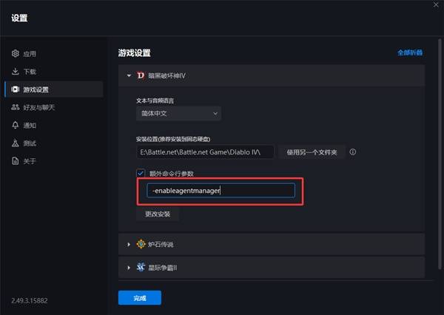
Task: Click the StarCraft II game icon
Action: tap(141, 267)
